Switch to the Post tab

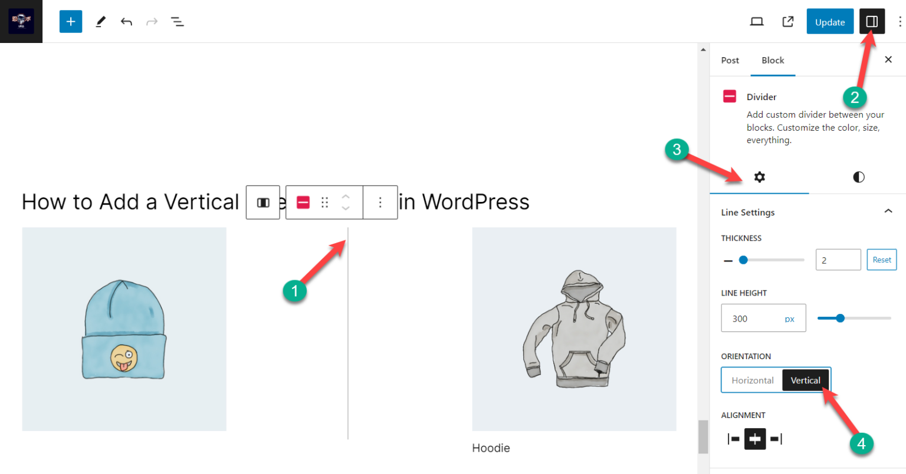pos(730,59)
